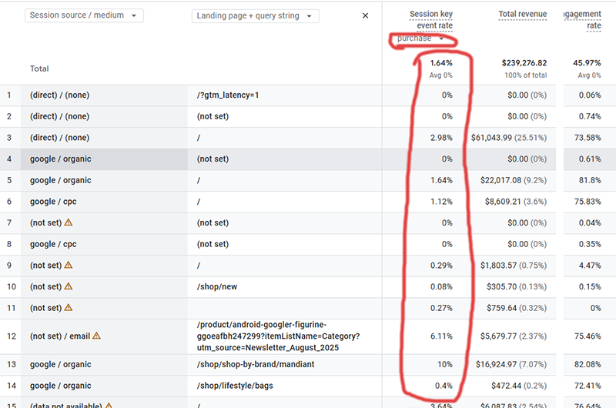Click the warning icon in row 10
Screen dimensions: 616x408
[x=69, y=286]
